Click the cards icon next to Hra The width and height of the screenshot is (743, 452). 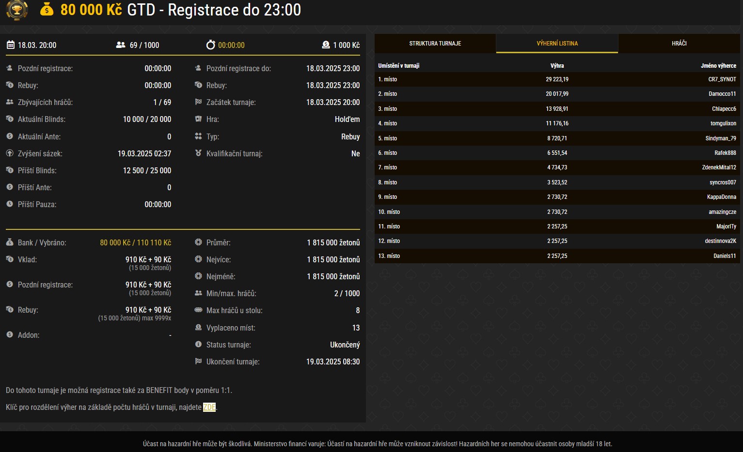(x=198, y=119)
